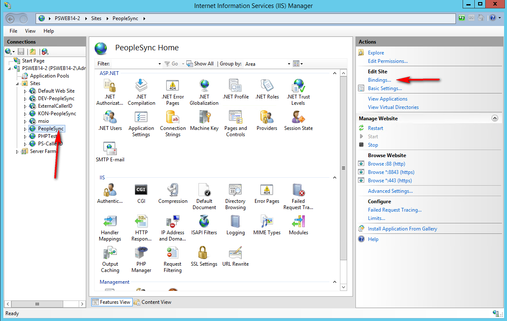This screenshot has width=507, height=321.
Task: Open the Modules feature
Action: click(299, 225)
